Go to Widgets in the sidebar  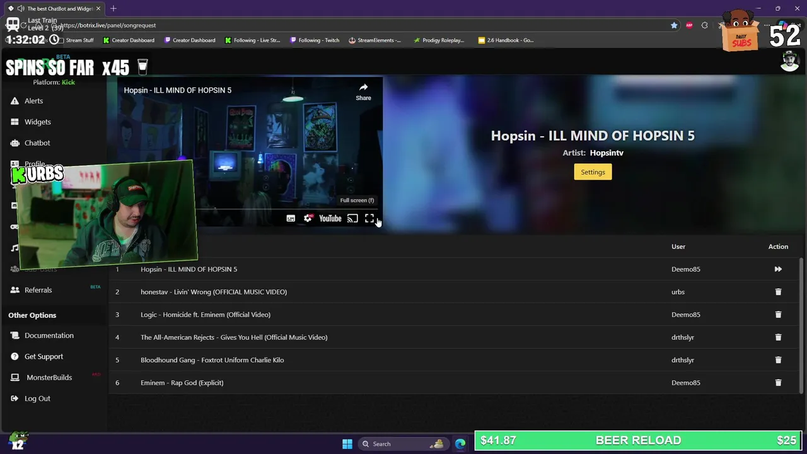37,122
